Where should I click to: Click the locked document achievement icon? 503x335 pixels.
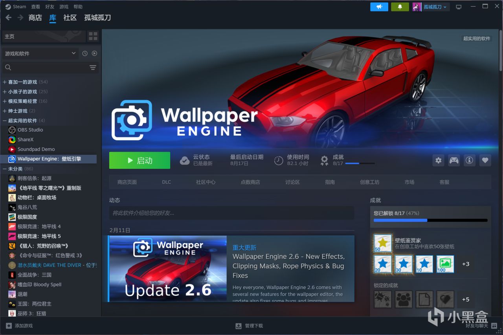[x=424, y=299]
